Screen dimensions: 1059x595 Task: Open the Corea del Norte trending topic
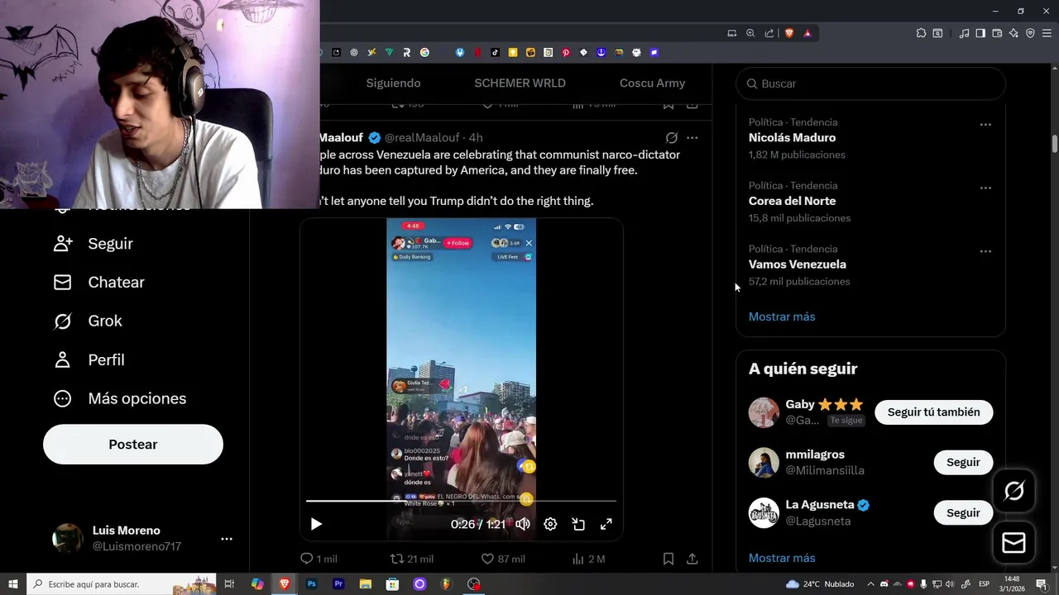(x=792, y=201)
